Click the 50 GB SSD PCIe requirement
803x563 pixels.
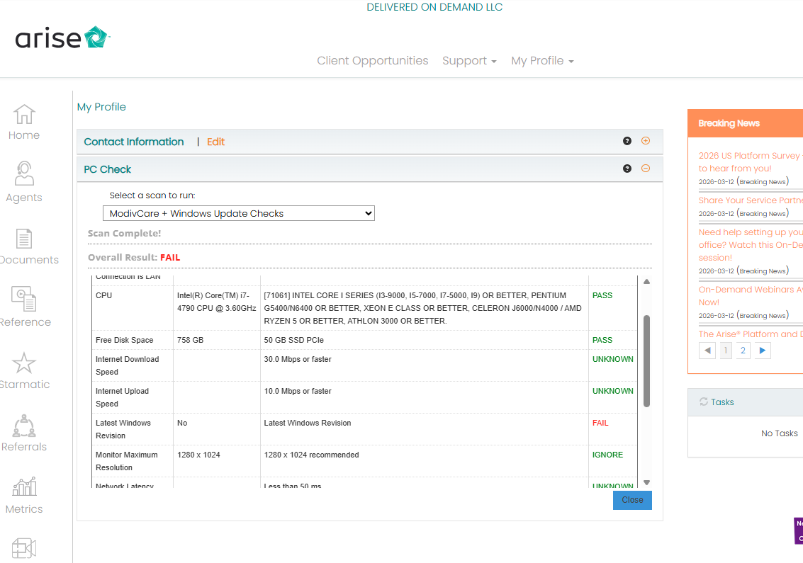coord(294,340)
